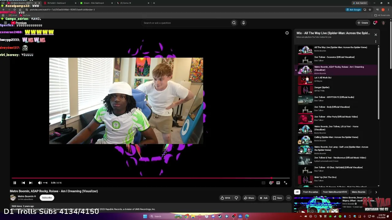Select the From MetroBoominVEVO chip
392x220 pixels.
pyautogui.click(x=335, y=192)
